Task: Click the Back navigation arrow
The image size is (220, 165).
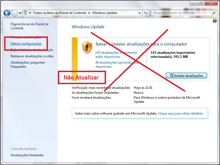Action: tap(7, 13)
